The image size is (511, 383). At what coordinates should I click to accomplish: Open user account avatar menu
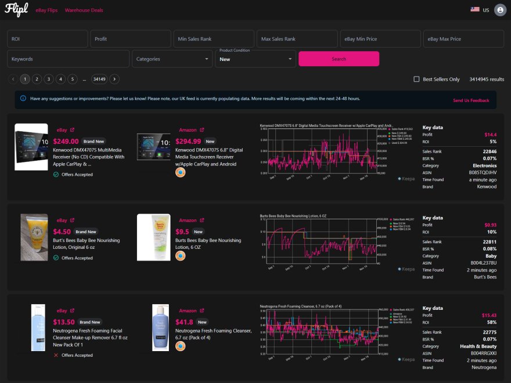tap(500, 10)
